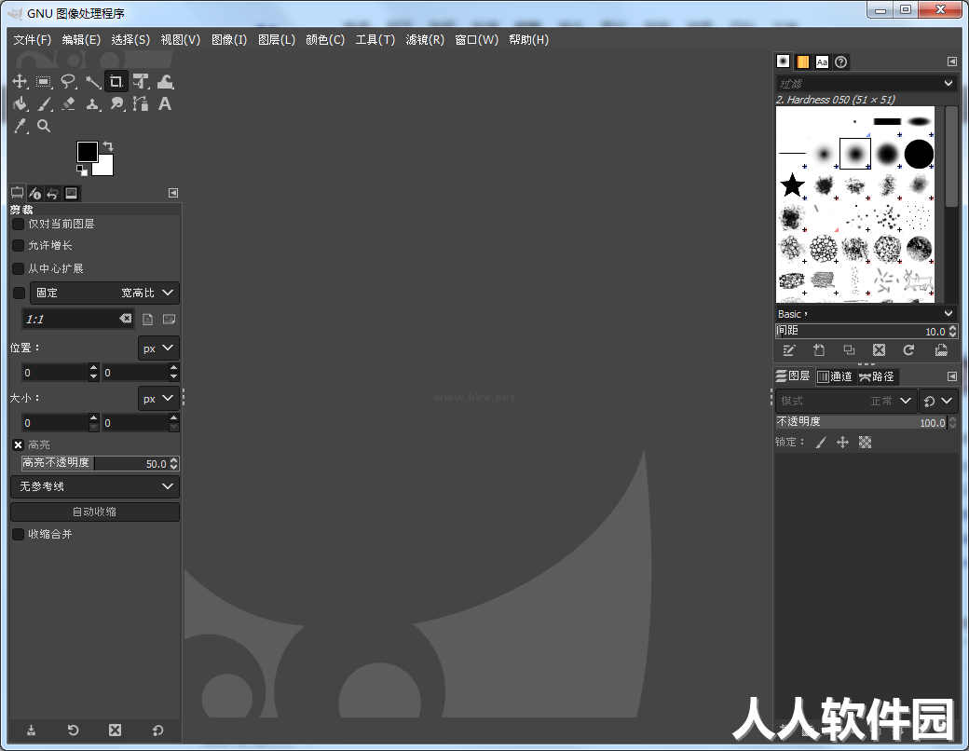Image resolution: width=969 pixels, height=751 pixels.
Task: Toggle lock alpha channel
Action: (x=866, y=442)
